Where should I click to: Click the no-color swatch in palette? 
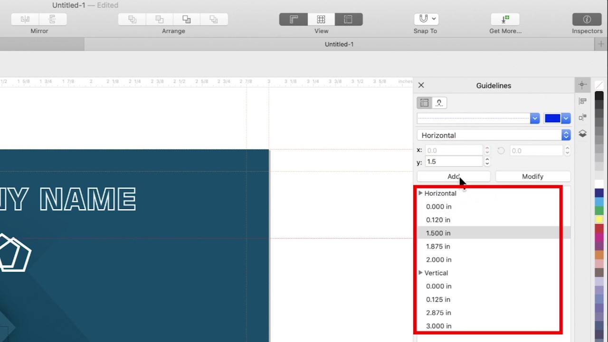(x=599, y=85)
